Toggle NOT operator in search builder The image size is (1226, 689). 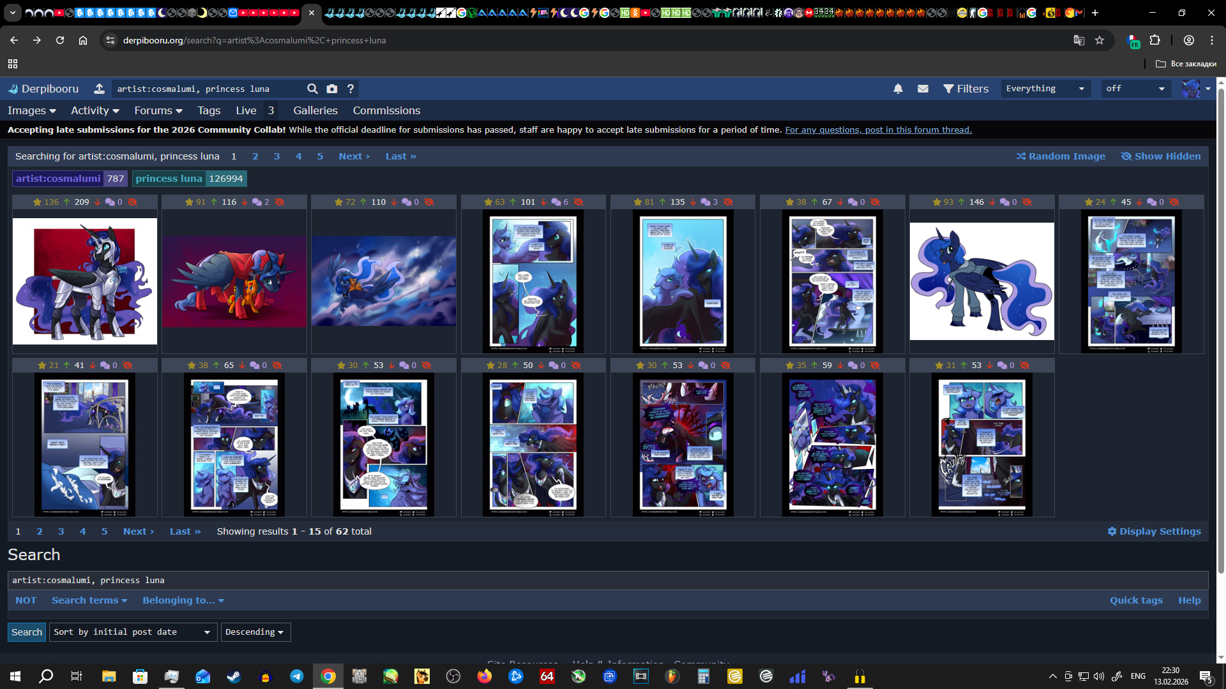tap(26, 600)
